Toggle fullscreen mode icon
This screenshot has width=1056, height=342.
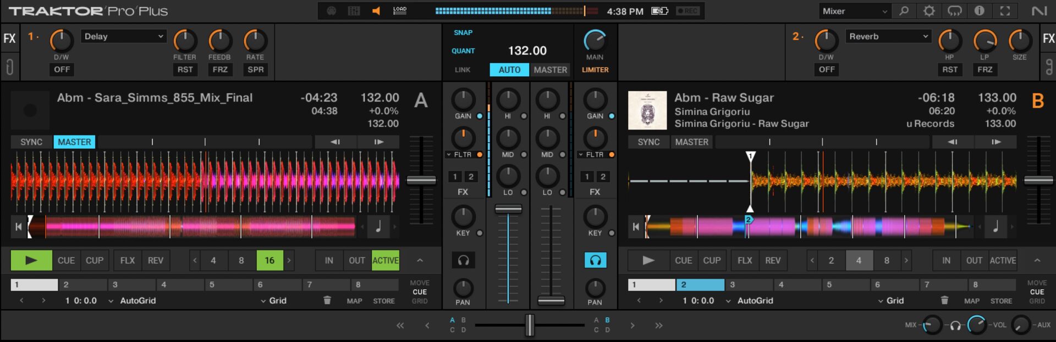[x=1005, y=11]
